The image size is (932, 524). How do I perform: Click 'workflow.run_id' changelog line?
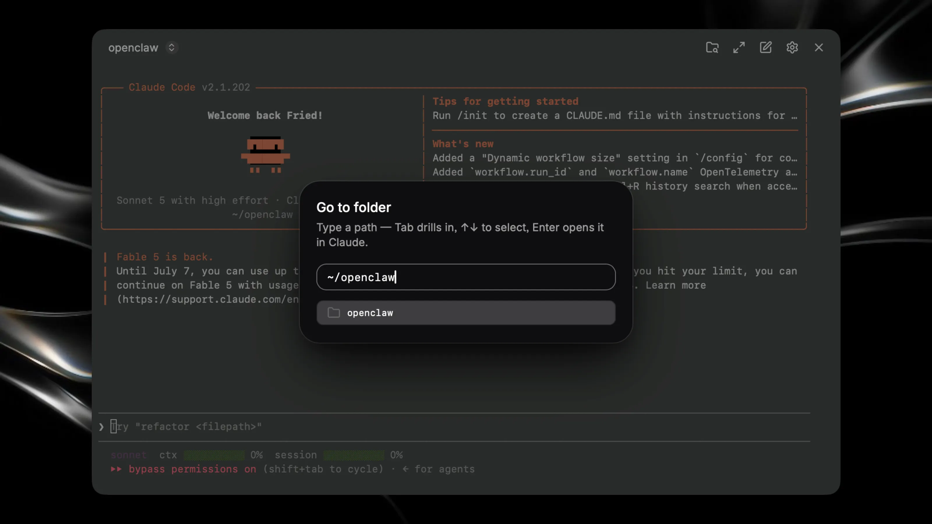(x=615, y=172)
